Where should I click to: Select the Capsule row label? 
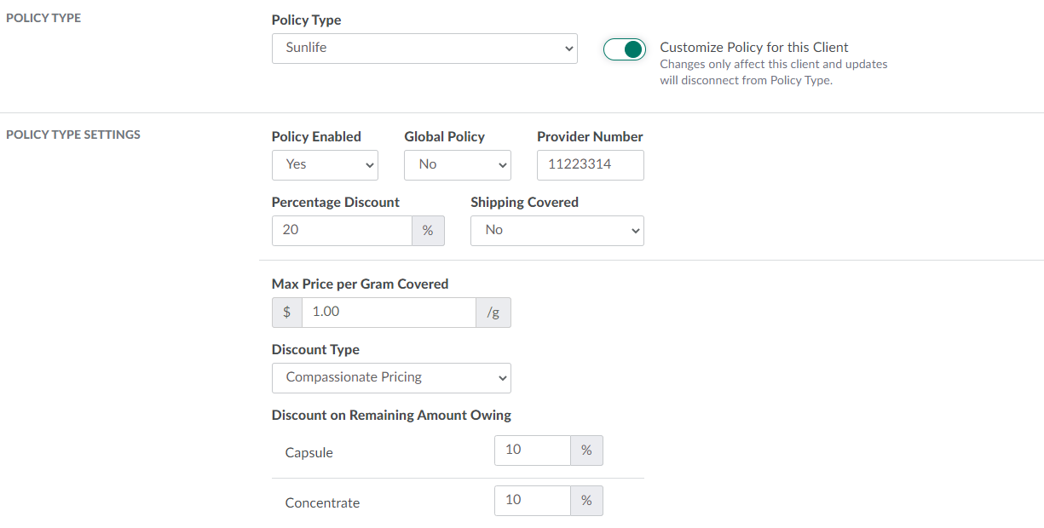309,453
